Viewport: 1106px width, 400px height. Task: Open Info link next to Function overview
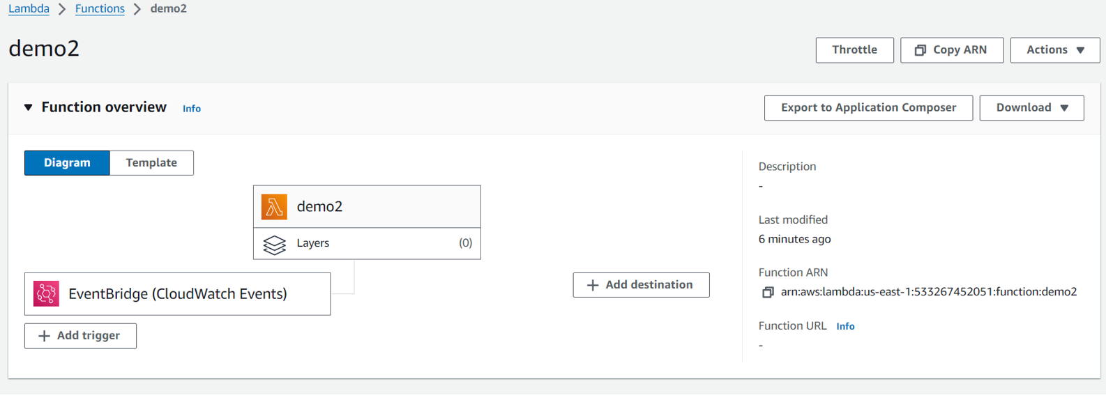pos(192,109)
